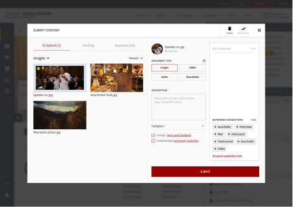Screen dimensions: 293x207
Task: Choose Images as document type
Action: click(x=165, y=67)
